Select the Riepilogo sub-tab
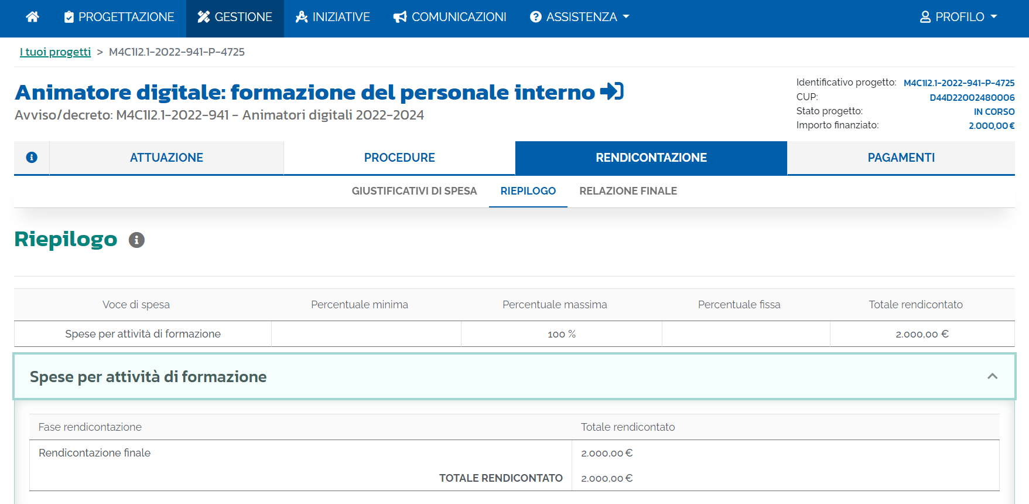 point(528,191)
